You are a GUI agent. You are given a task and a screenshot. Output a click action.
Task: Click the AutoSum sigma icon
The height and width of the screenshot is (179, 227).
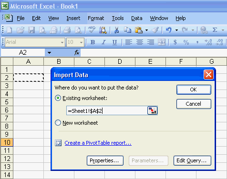pyautogui.click(x=215, y=30)
